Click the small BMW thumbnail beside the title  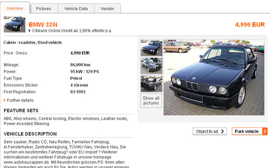pyautogui.click(x=14, y=24)
